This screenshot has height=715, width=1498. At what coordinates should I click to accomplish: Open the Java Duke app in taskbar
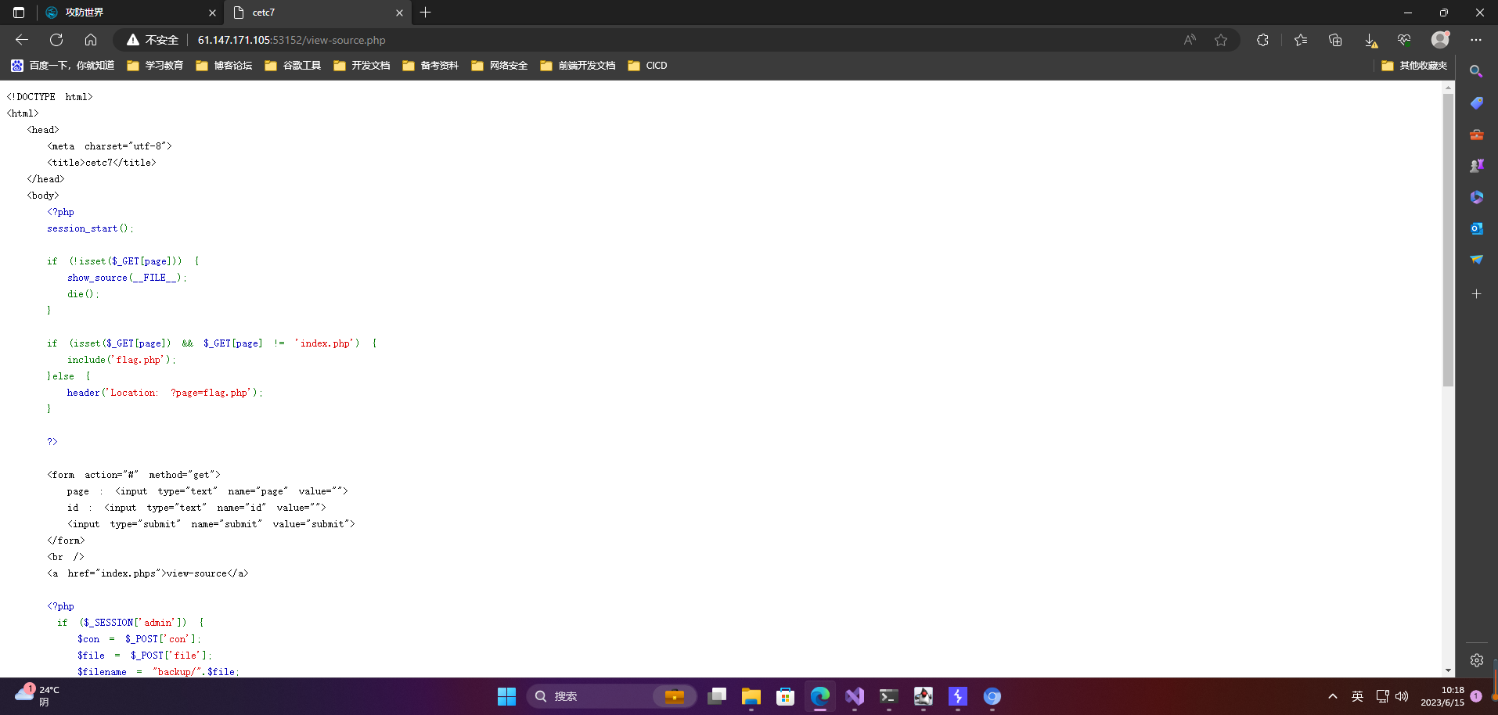click(924, 696)
